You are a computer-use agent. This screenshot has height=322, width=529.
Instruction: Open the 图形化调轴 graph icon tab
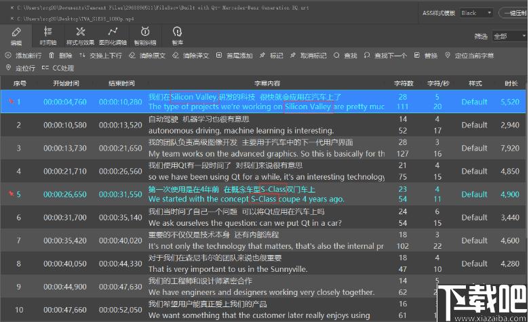pos(113,36)
